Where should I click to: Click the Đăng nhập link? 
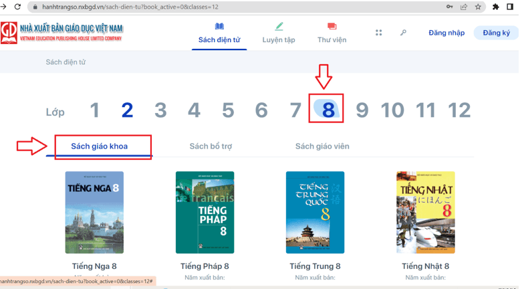pos(446,33)
